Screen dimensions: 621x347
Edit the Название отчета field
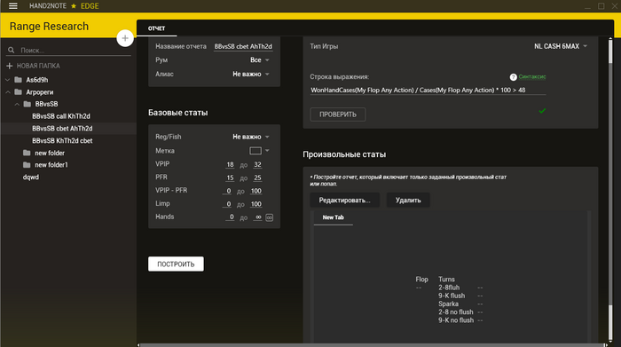coord(243,46)
